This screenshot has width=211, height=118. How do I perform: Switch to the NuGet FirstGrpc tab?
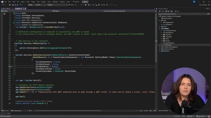click(x=6, y=9)
